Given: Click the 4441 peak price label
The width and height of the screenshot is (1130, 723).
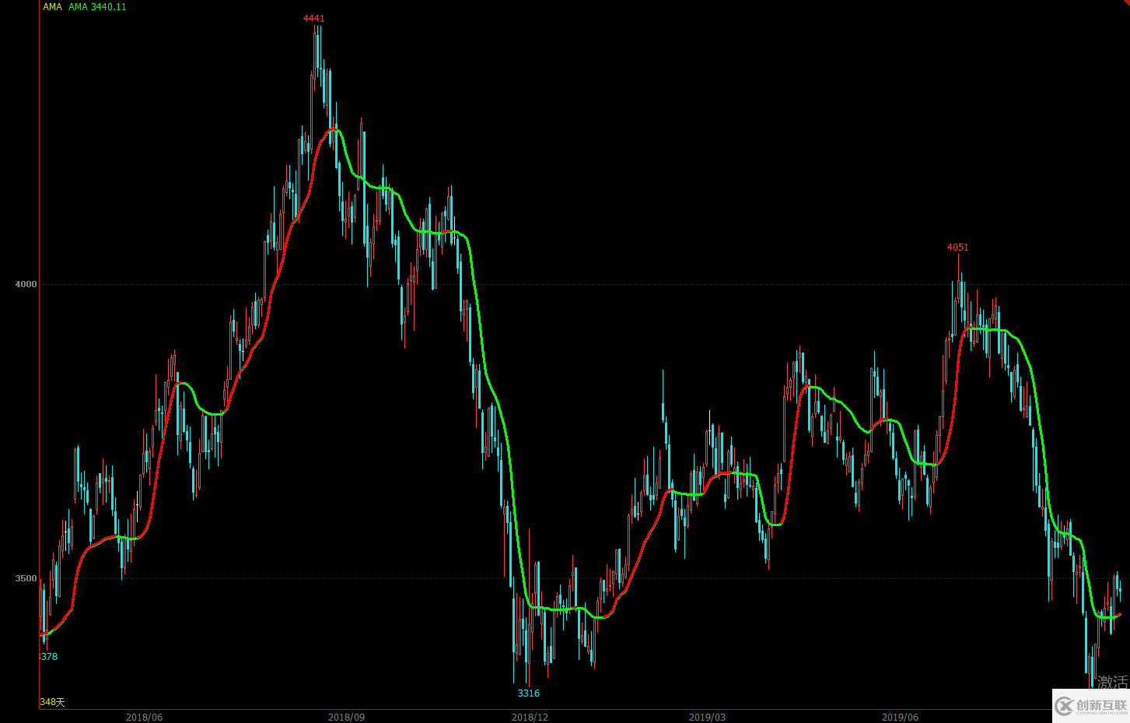Looking at the screenshot, I should [x=314, y=19].
